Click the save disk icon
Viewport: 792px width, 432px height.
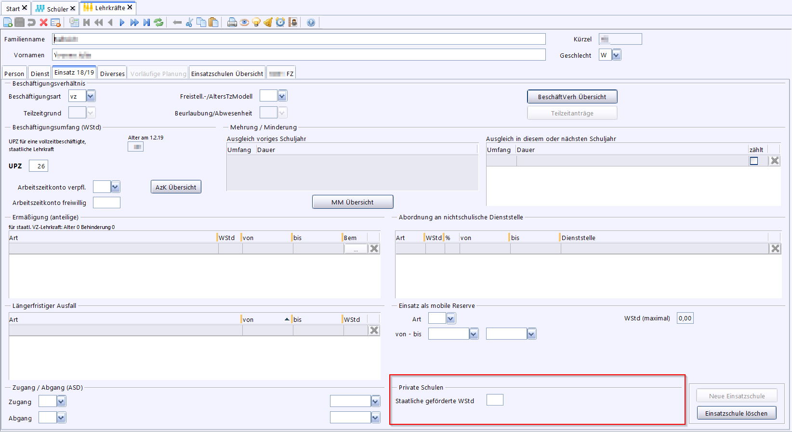[x=19, y=22]
